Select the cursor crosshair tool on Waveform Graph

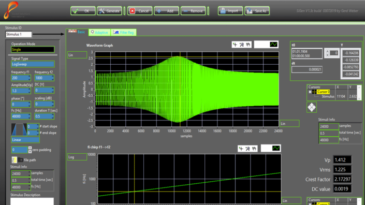235,45
